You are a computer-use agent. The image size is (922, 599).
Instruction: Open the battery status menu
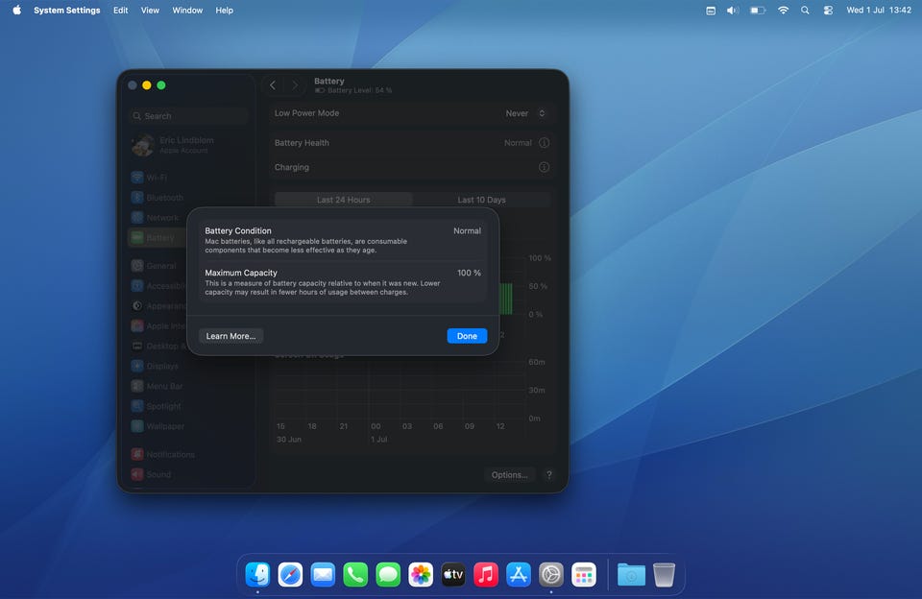758,10
